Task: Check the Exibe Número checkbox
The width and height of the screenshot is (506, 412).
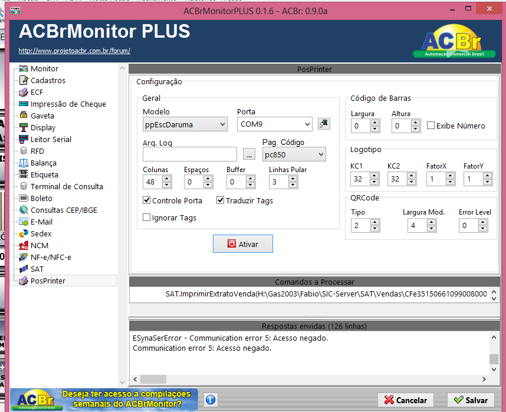Action: [x=431, y=126]
